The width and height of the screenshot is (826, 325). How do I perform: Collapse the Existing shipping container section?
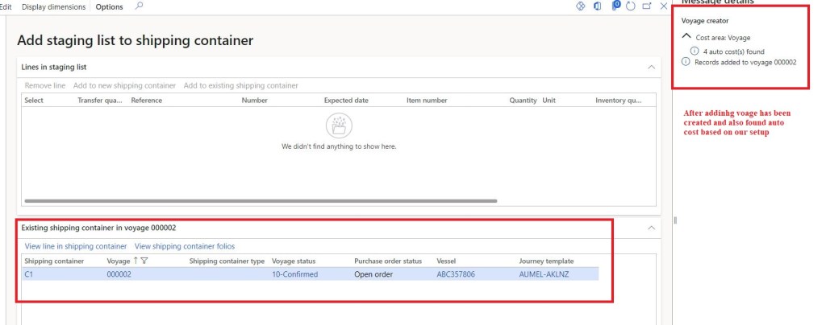coord(651,228)
